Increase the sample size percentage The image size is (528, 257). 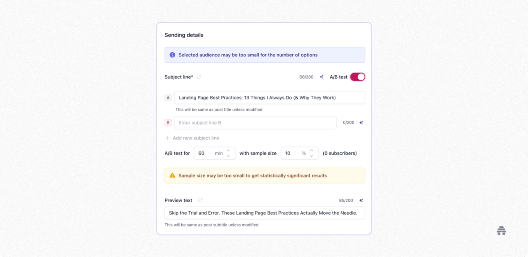(x=311, y=151)
